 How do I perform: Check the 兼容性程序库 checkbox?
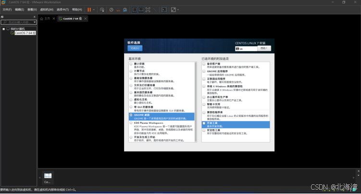point(204,112)
